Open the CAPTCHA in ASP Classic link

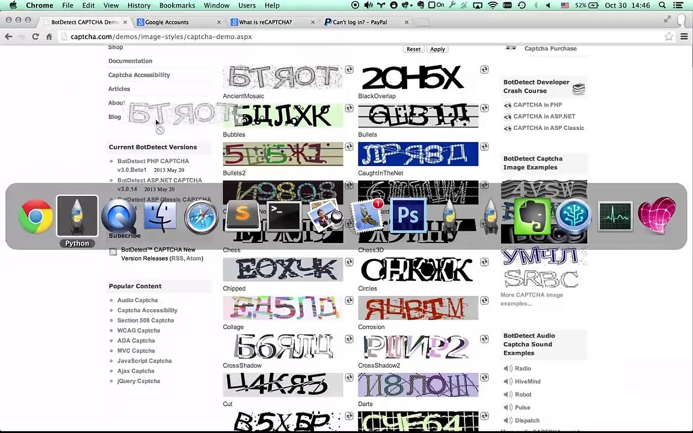point(549,127)
